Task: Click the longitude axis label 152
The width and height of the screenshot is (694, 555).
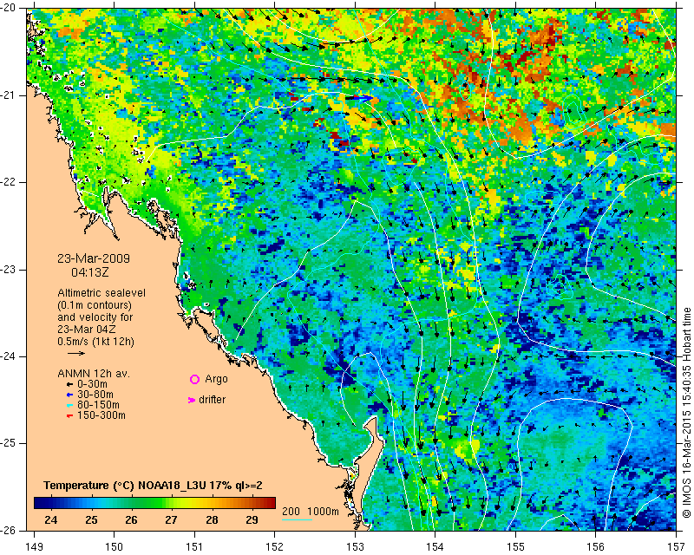Action: (x=274, y=547)
